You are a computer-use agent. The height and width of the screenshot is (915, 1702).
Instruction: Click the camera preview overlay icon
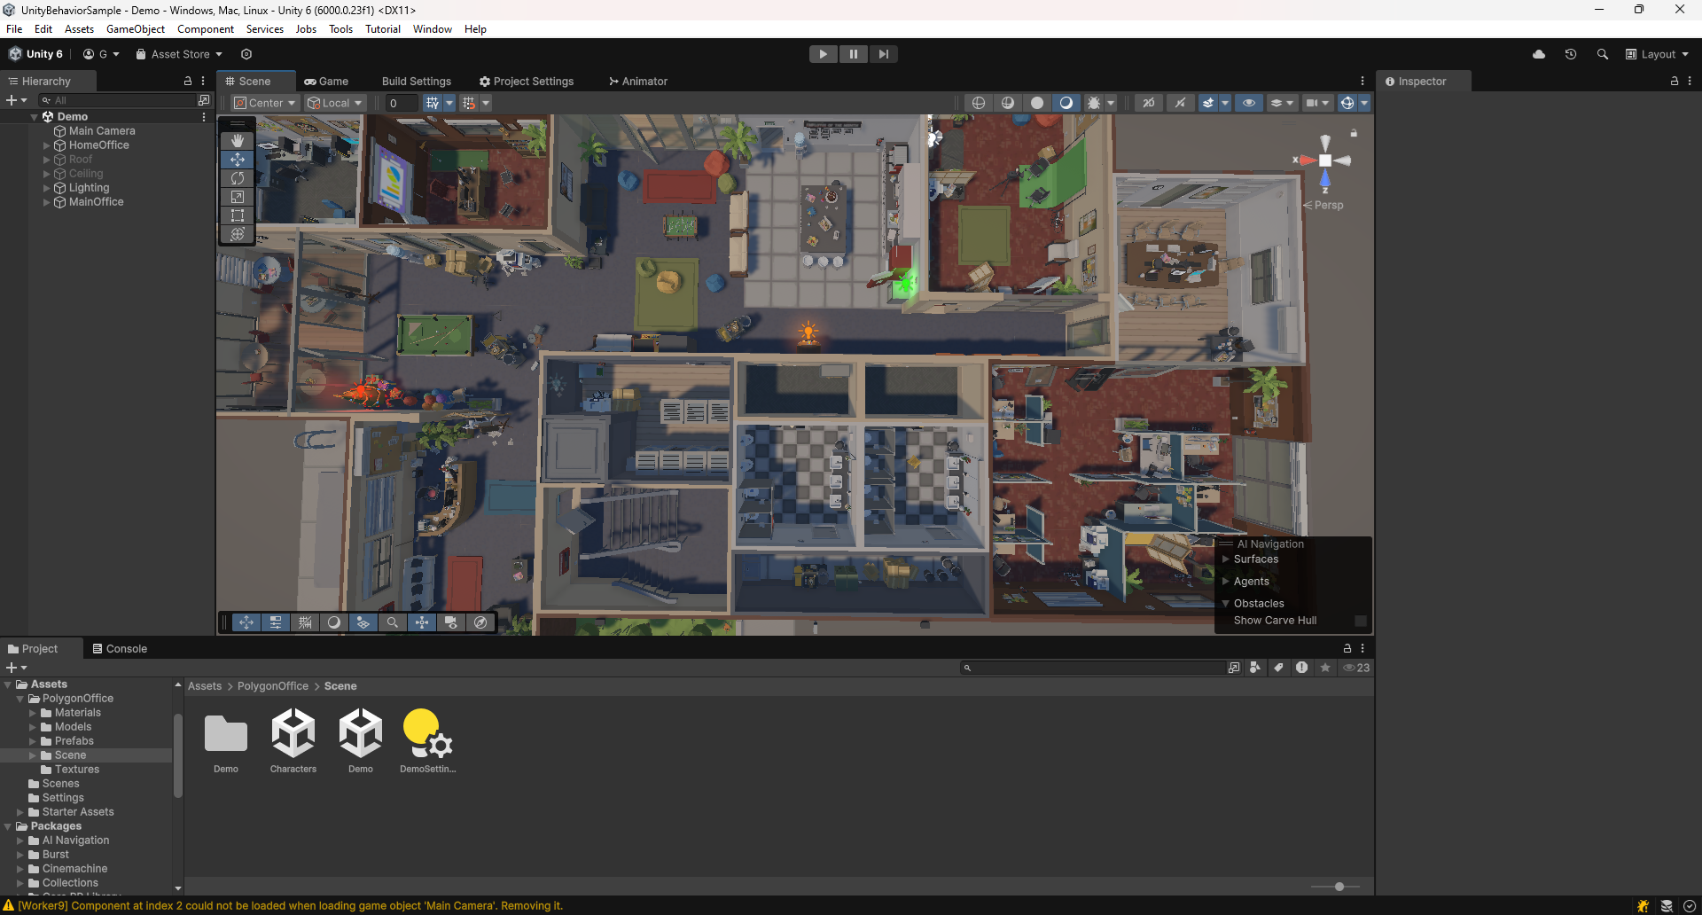click(x=451, y=622)
